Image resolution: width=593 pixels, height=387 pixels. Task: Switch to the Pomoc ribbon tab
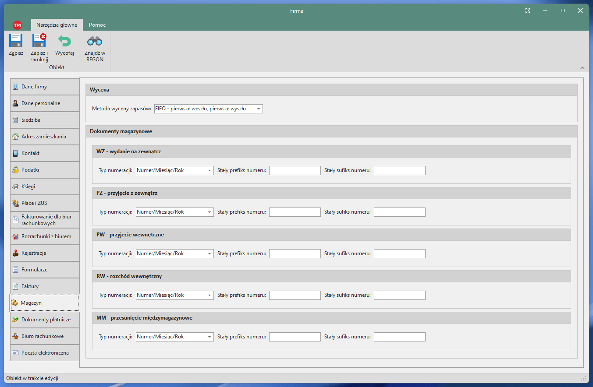(x=97, y=25)
